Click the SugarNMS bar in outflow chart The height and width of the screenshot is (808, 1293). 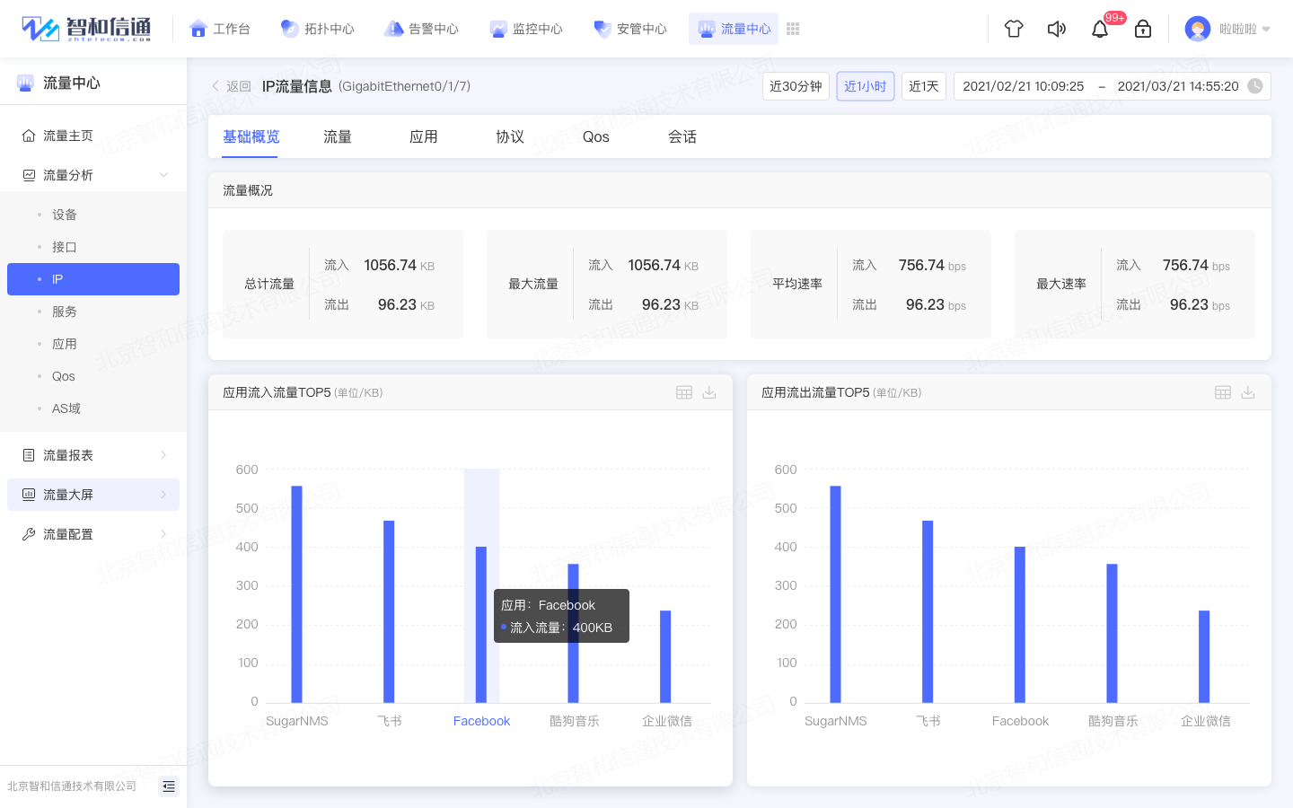[836, 594]
